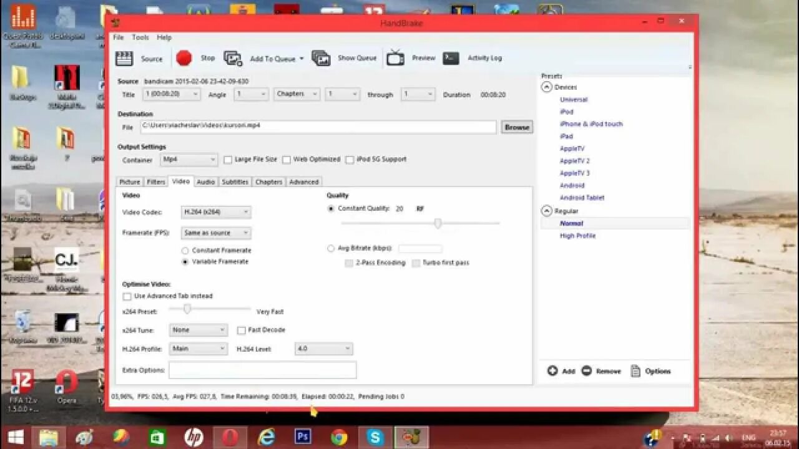This screenshot has width=799, height=449.
Task: Select the Android Tablet preset
Action: (x=582, y=198)
